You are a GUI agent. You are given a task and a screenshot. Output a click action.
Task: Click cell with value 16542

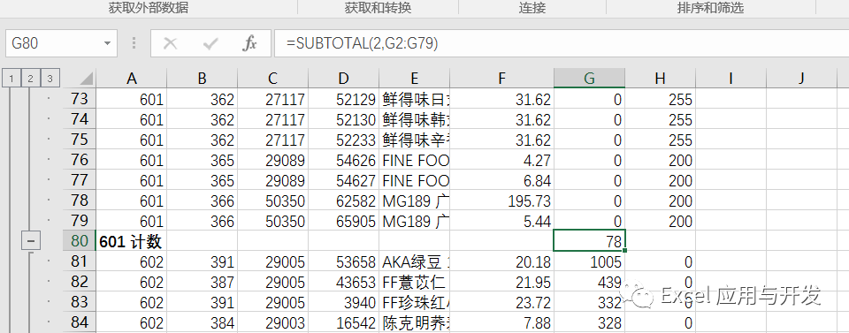344,322
